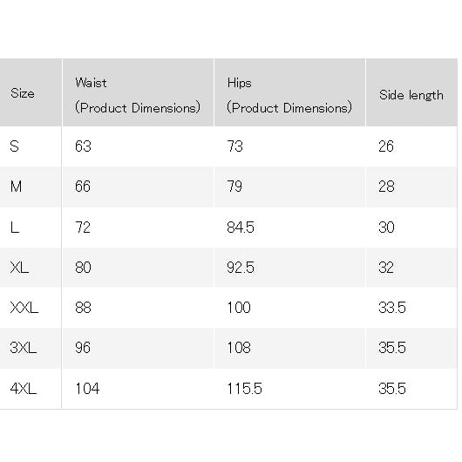This screenshot has height=462, width=462.
Task: Select the XXL size row label
Action: 24,308
